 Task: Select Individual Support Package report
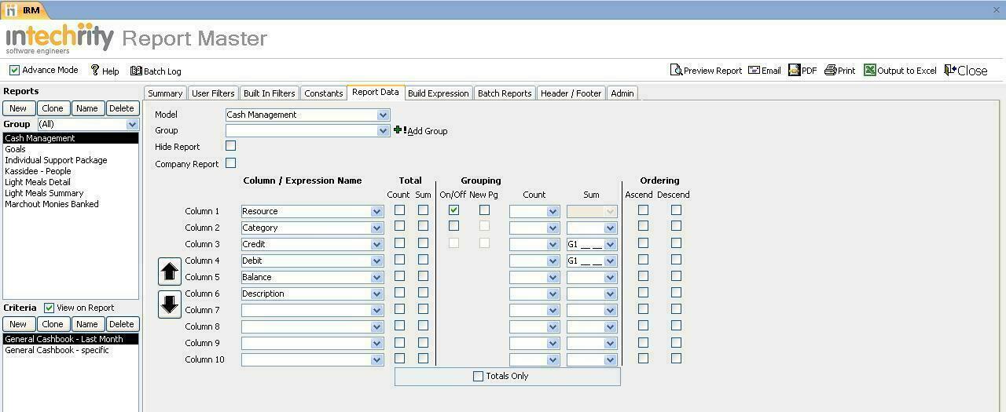[x=71, y=160]
